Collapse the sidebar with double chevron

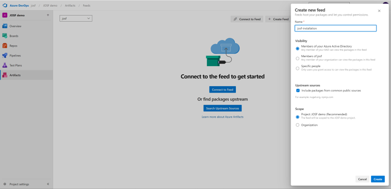click(48, 184)
